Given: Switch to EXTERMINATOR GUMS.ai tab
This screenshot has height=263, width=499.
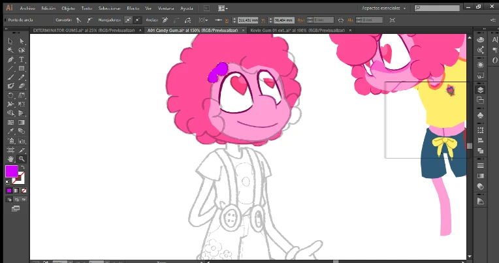Looking at the screenshot, I should pyautogui.click(x=84, y=30).
